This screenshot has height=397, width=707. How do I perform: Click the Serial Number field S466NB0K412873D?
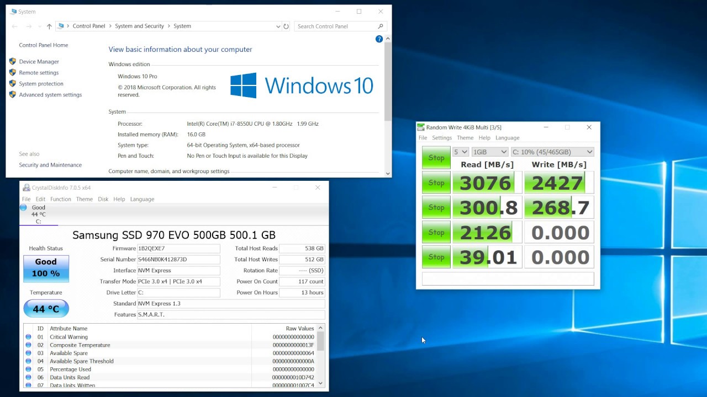click(178, 259)
